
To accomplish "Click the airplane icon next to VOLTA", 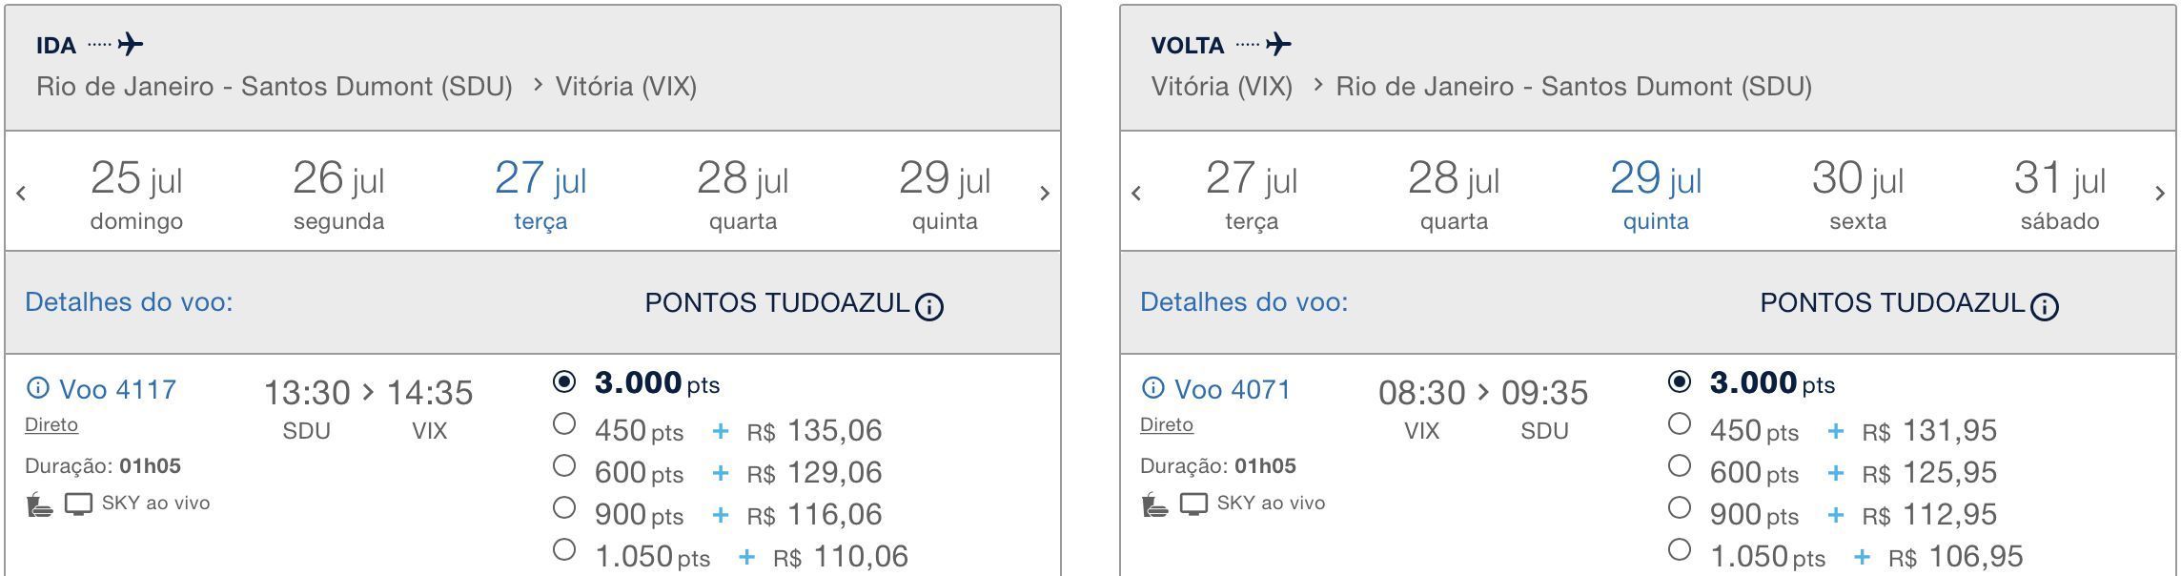I will click(1279, 44).
